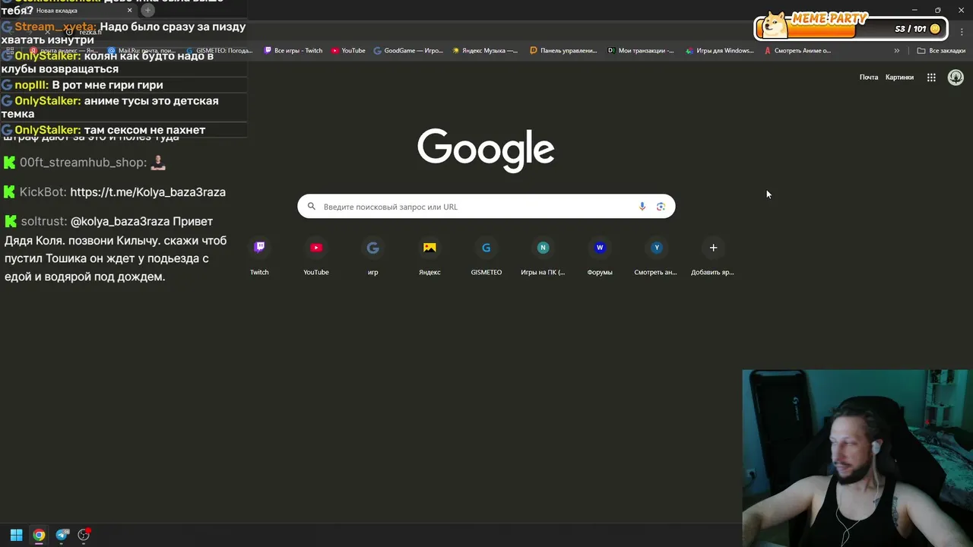Open the Почта link

click(869, 77)
